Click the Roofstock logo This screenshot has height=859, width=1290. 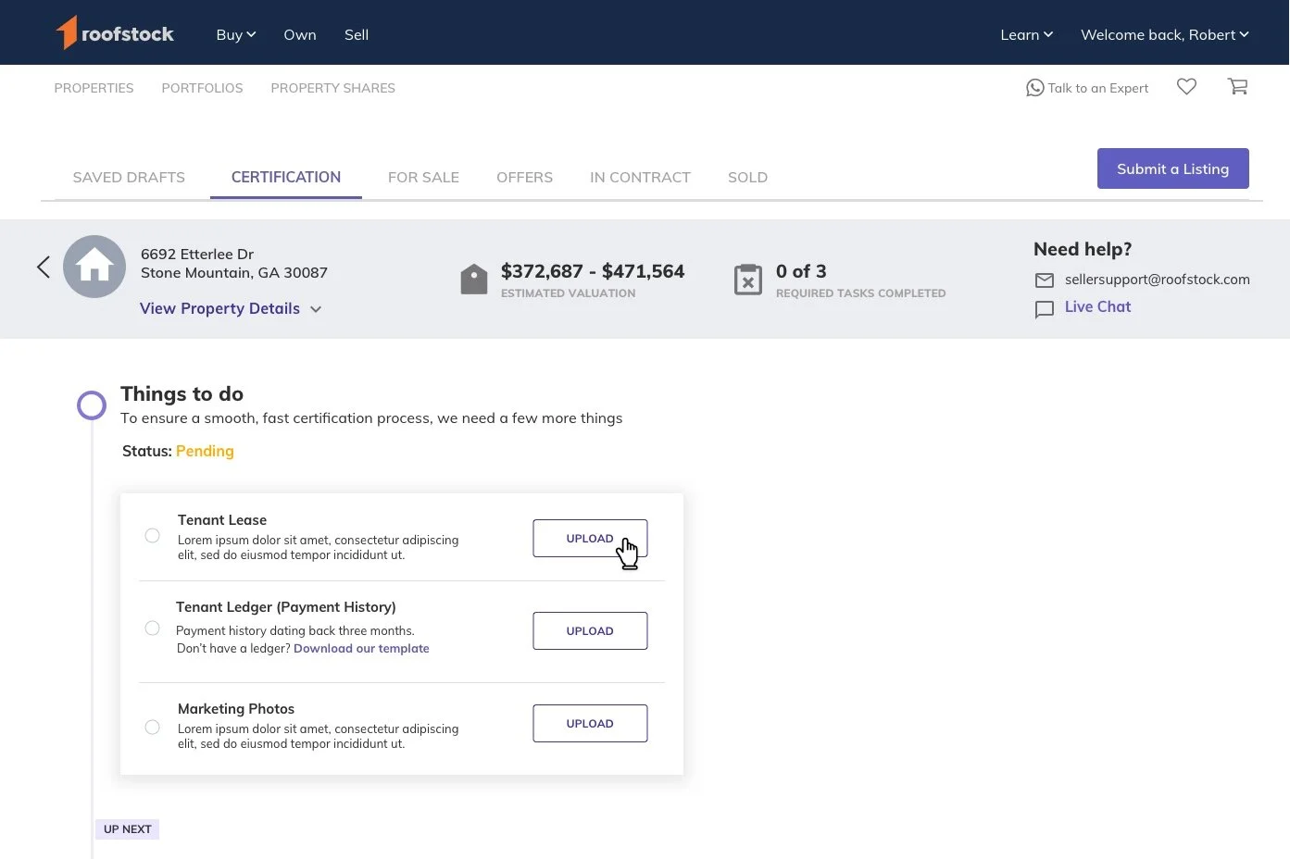point(115,33)
